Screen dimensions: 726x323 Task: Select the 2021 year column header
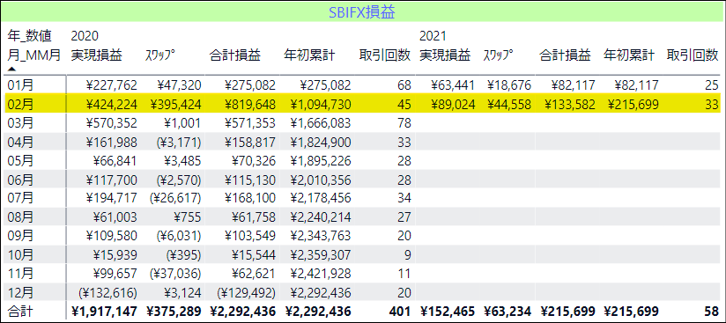[x=433, y=35]
